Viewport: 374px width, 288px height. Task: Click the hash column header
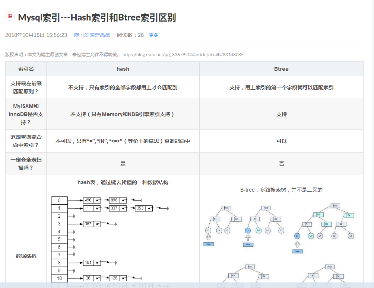pos(123,69)
